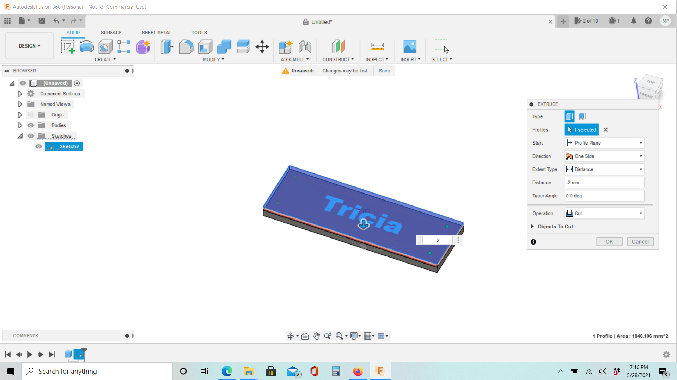Expand the Objects To Cut section
677x380 pixels.
532,227
